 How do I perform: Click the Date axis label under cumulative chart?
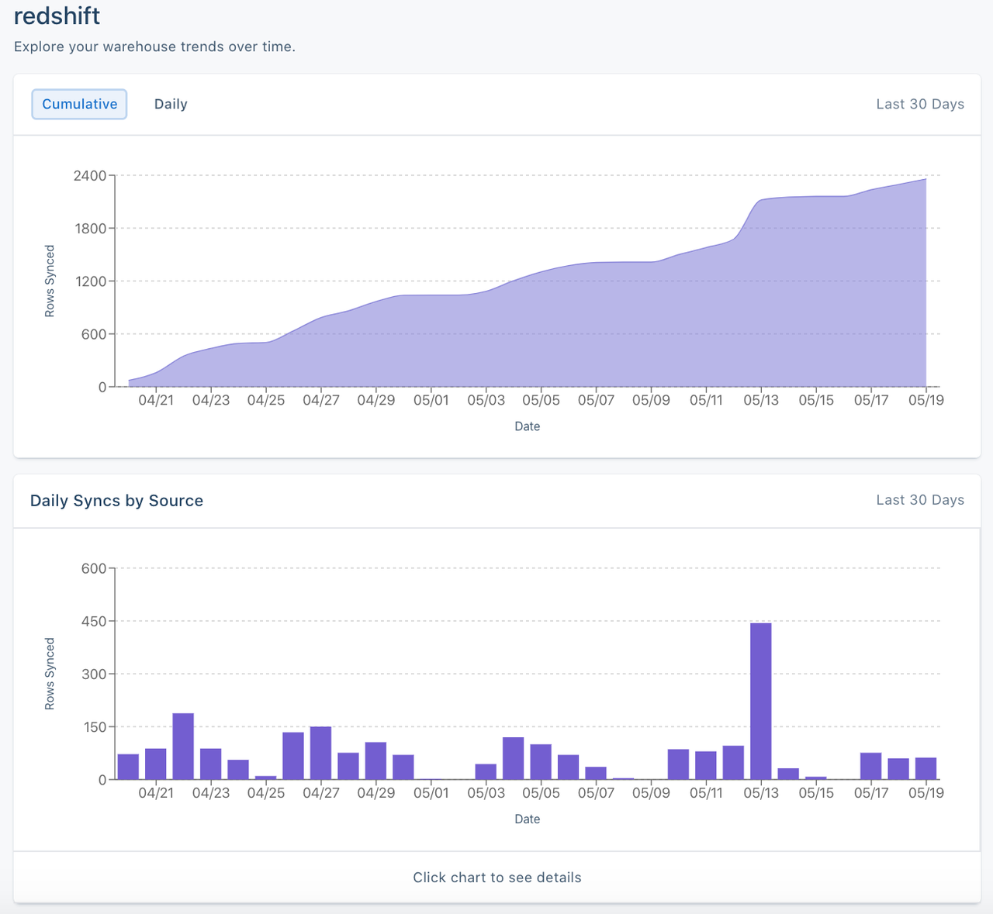point(528,426)
